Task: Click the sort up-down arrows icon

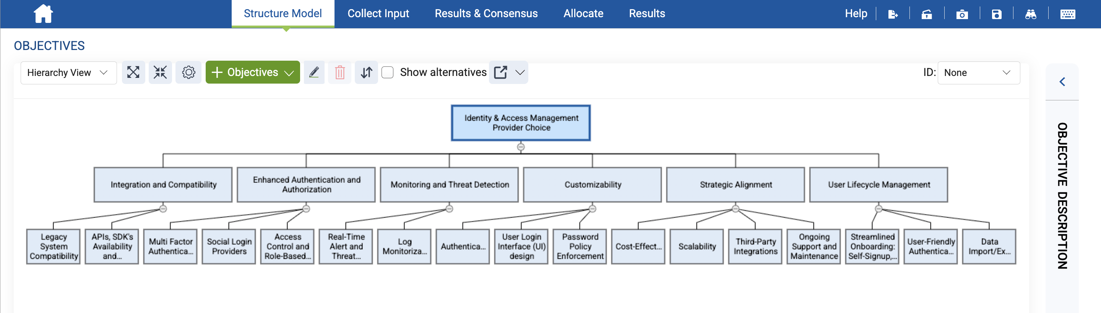Action: pyautogui.click(x=366, y=72)
